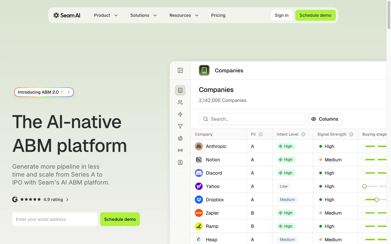Click Notion's High intent badge
391x244 pixels.
point(286,160)
